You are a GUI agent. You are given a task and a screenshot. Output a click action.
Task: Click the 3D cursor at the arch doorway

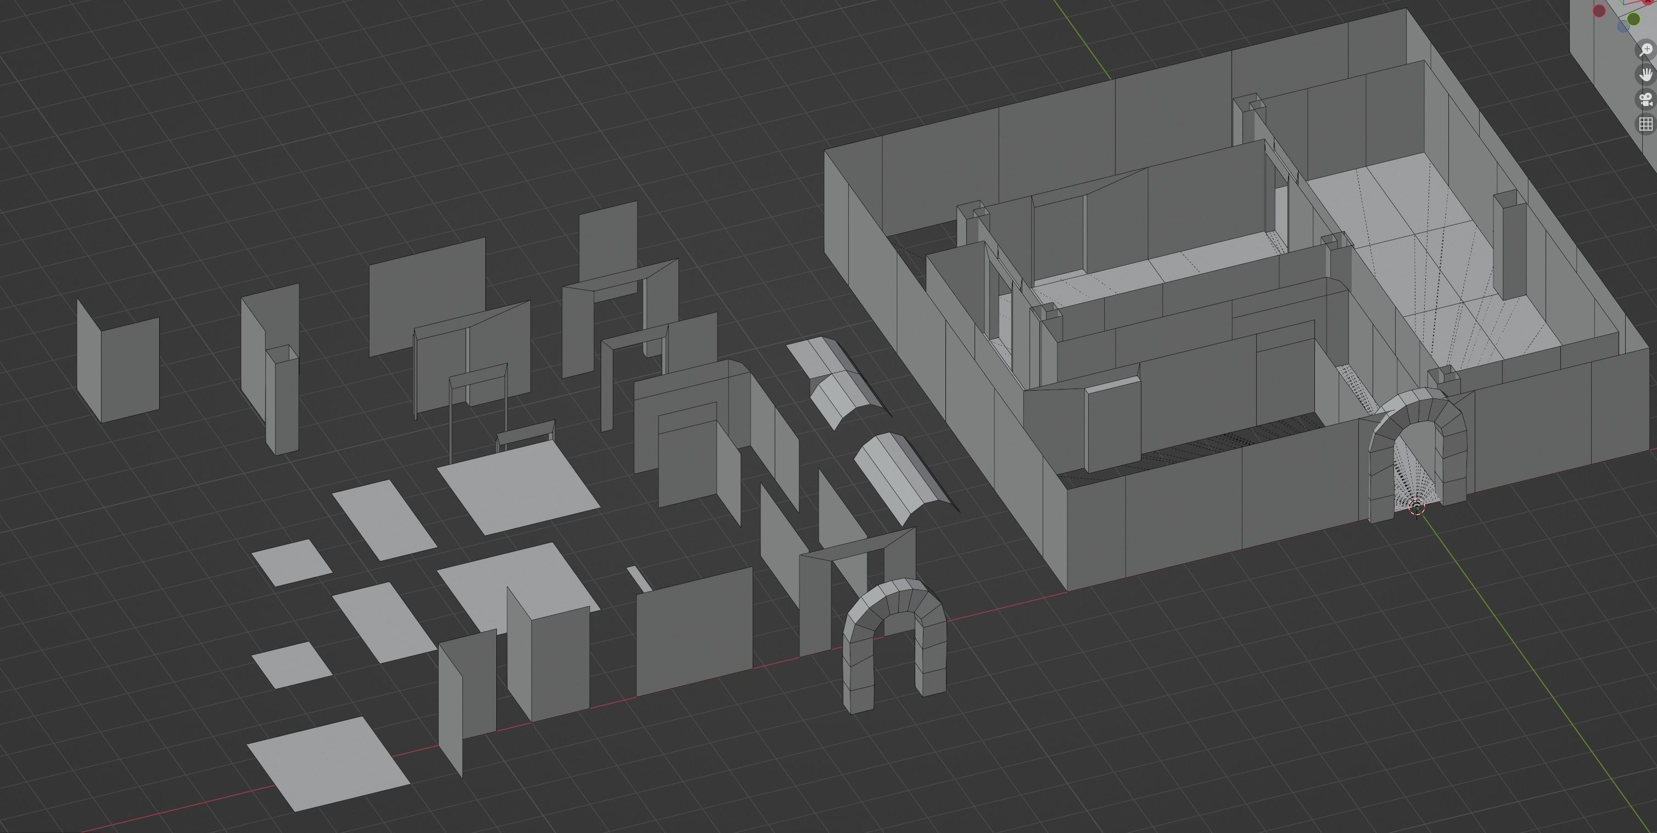tap(1417, 507)
